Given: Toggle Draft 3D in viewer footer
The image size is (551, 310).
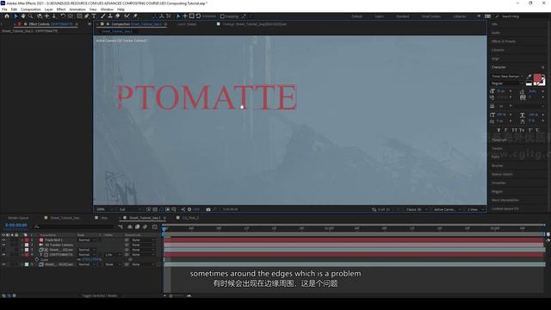Looking at the screenshot, I should click(x=381, y=209).
